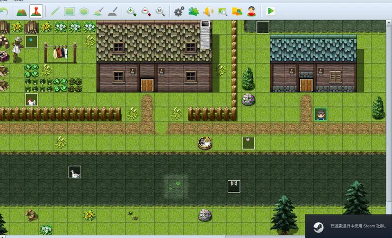Reset map zoom to actual size
The height and width of the screenshot is (238, 392).
coord(161,11)
